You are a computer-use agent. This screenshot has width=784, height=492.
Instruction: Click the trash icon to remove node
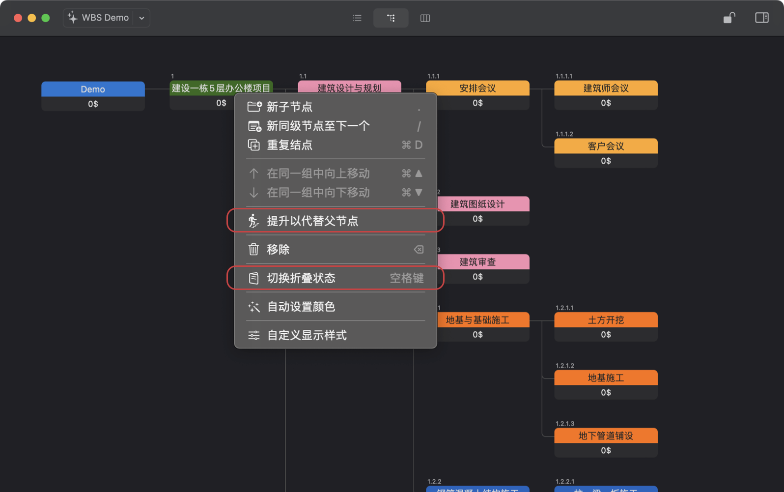tap(254, 250)
